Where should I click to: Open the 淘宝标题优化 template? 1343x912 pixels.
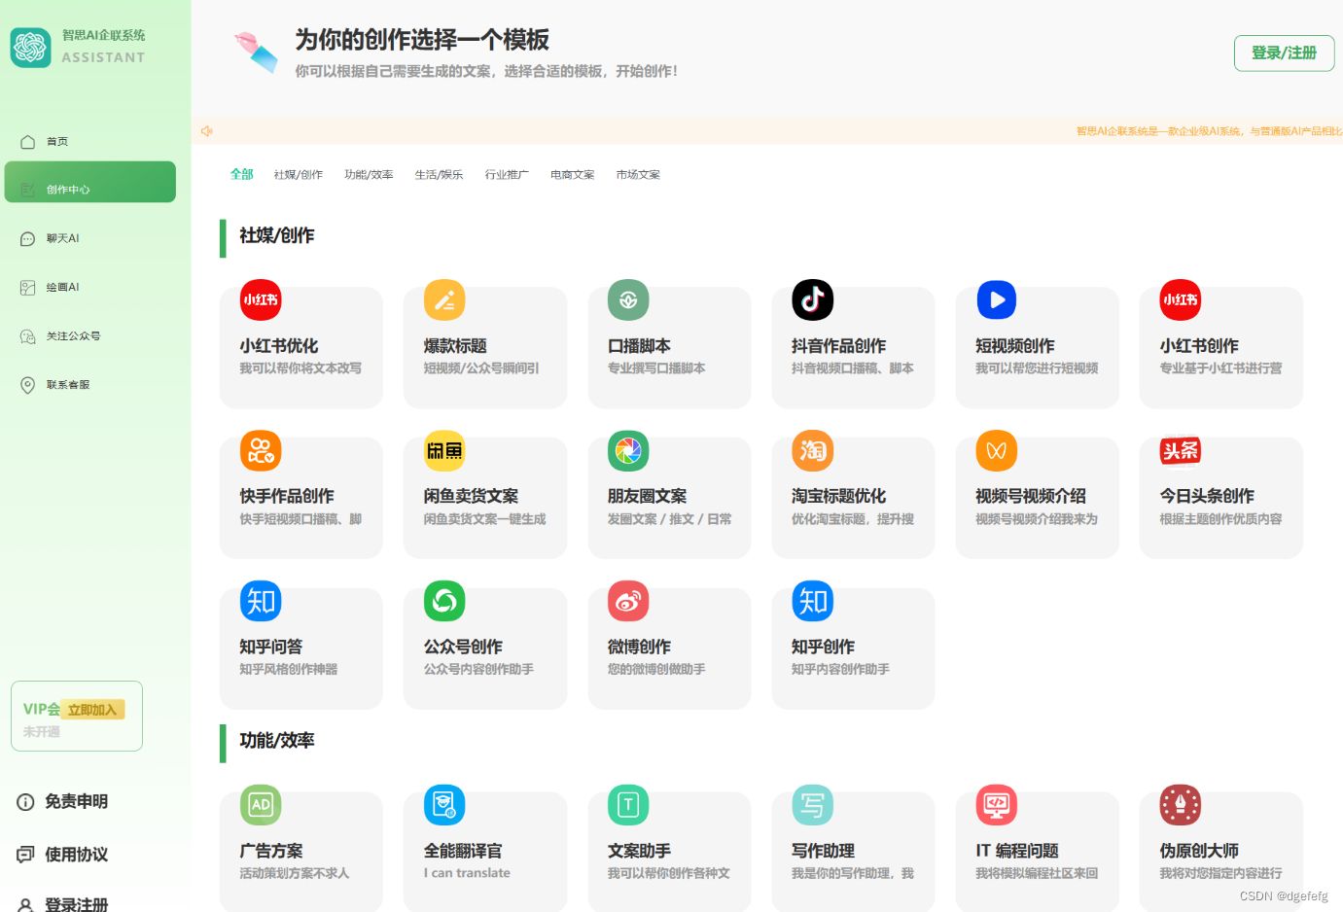click(812, 450)
